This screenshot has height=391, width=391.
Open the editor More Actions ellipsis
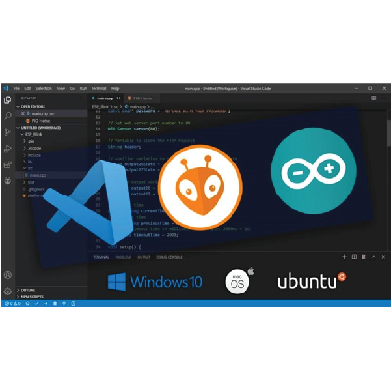coord(383,98)
